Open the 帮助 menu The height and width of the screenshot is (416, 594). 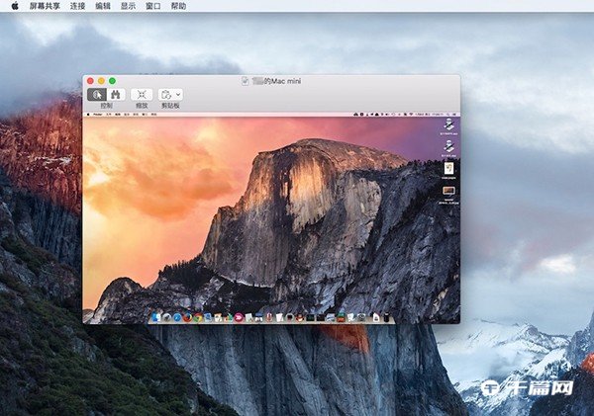pyautogui.click(x=178, y=6)
